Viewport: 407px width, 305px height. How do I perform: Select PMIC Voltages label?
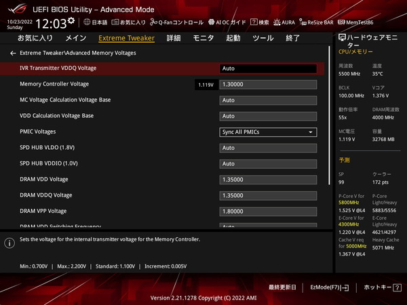(37, 131)
